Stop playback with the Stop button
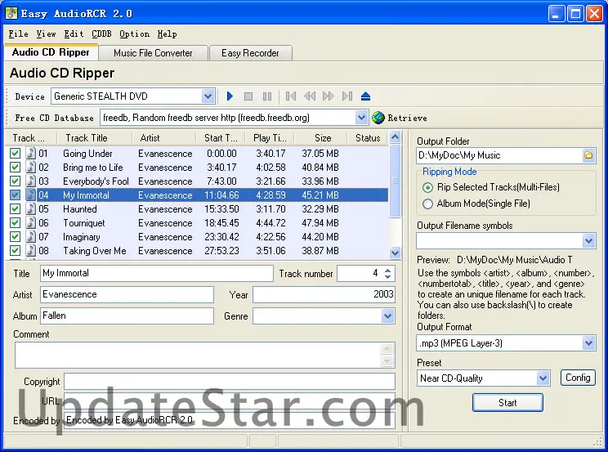 248,96
